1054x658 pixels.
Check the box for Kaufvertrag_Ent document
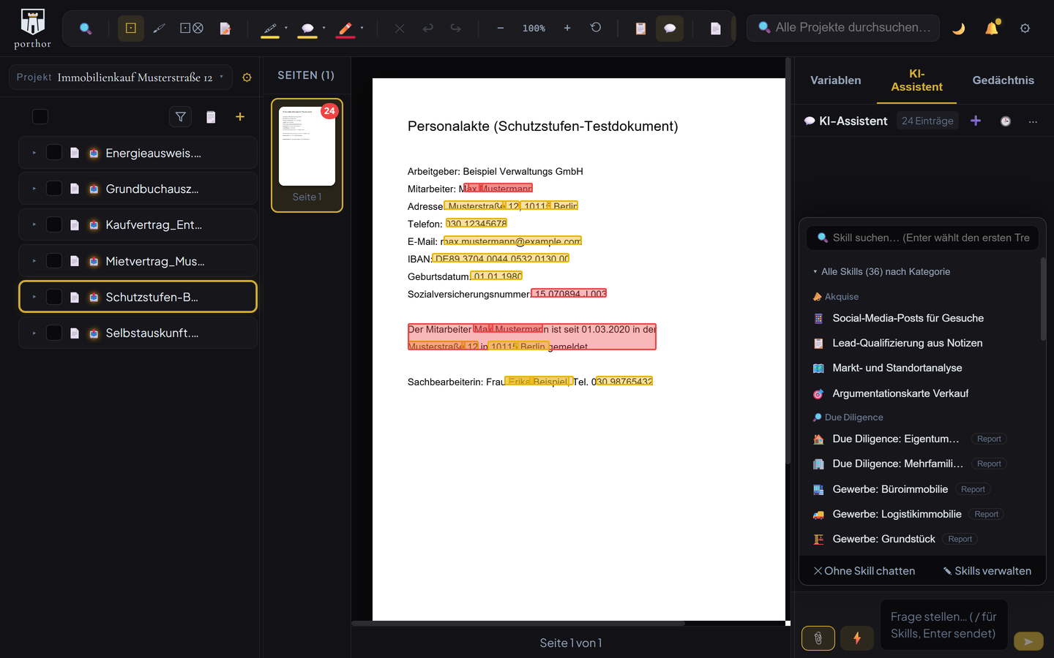54,224
